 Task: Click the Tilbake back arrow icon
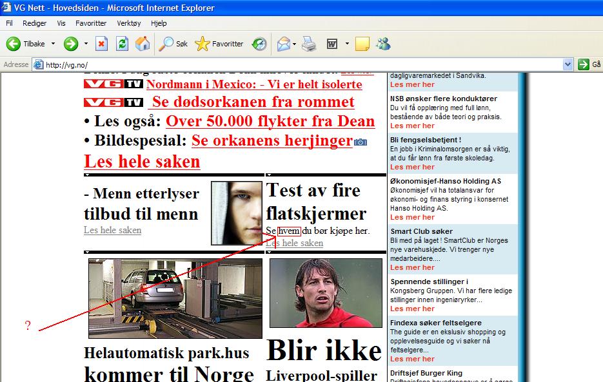tap(13, 44)
